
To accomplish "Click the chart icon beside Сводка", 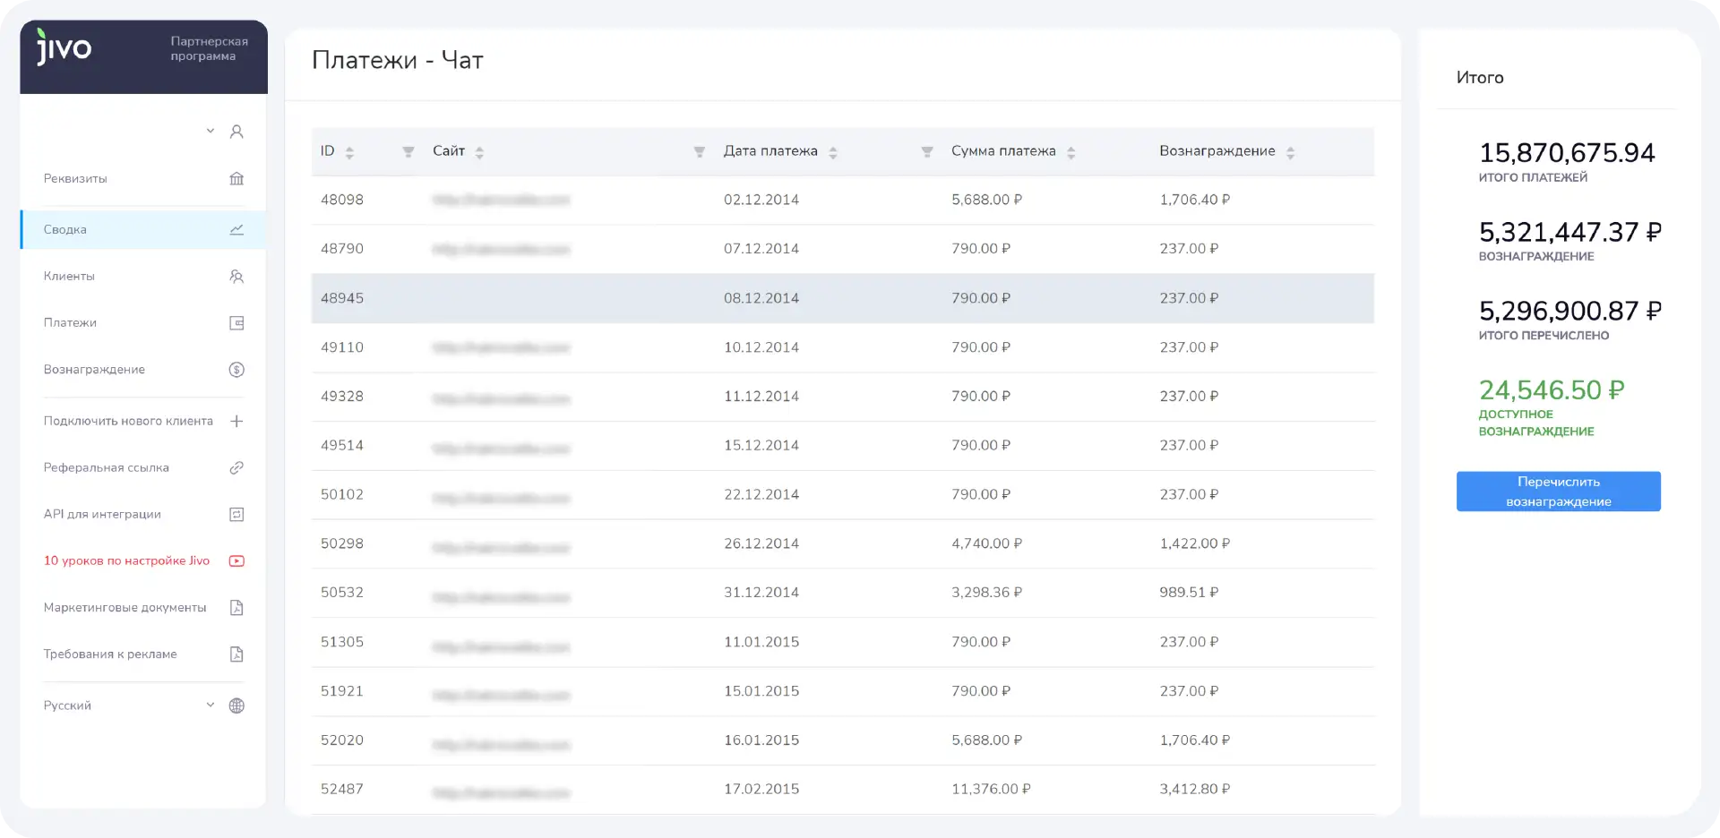I will click(236, 230).
